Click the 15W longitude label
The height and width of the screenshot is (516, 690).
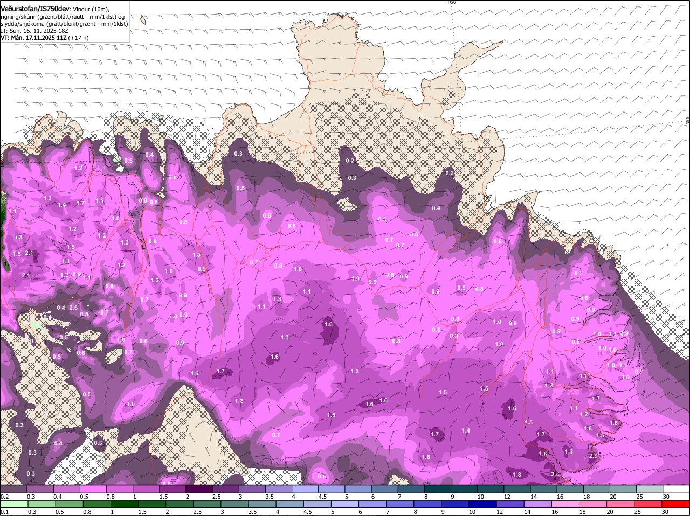tap(451, 3)
